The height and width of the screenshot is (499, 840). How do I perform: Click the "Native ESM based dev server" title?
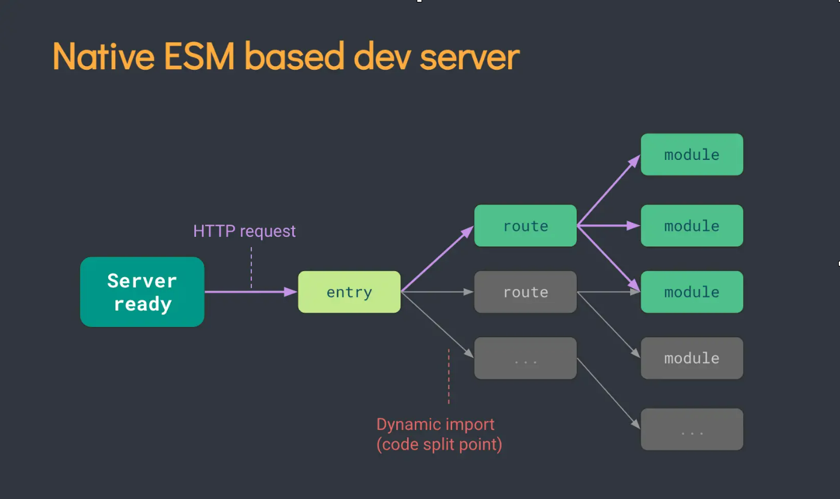(286, 57)
